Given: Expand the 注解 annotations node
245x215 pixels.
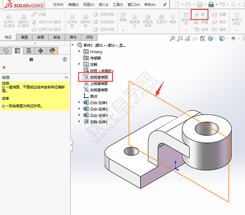Looking at the screenshot, I should tap(79, 64).
